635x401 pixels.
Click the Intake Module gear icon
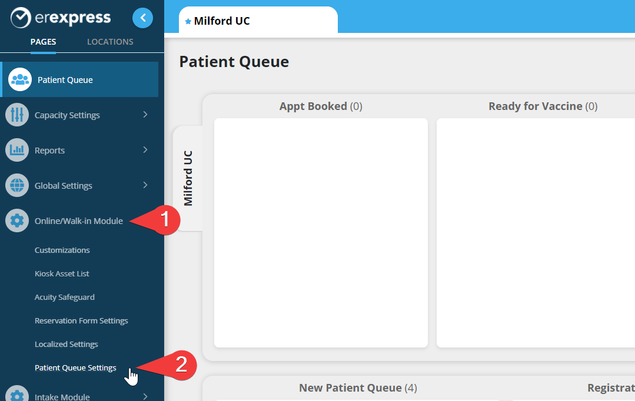(17, 396)
